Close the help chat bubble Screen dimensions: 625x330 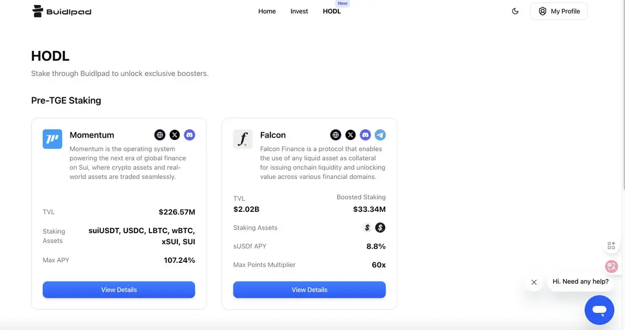pyautogui.click(x=534, y=282)
